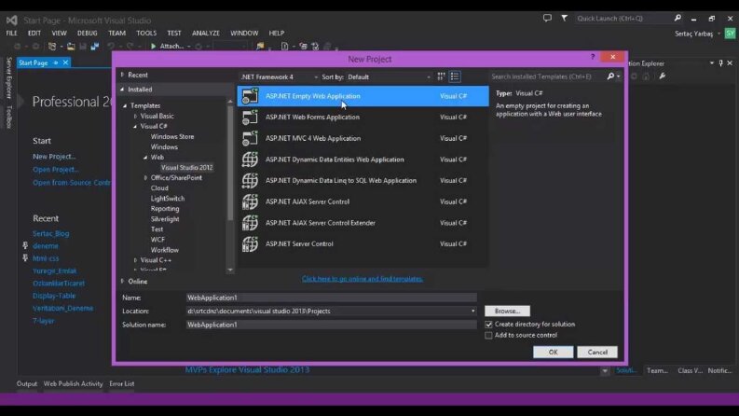Collapse the Visual C# templates node
Viewport: 739px width, 416px height.
[135, 127]
